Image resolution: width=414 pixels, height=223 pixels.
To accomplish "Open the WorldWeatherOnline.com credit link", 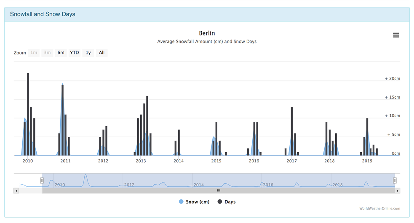I will tap(379, 208).
